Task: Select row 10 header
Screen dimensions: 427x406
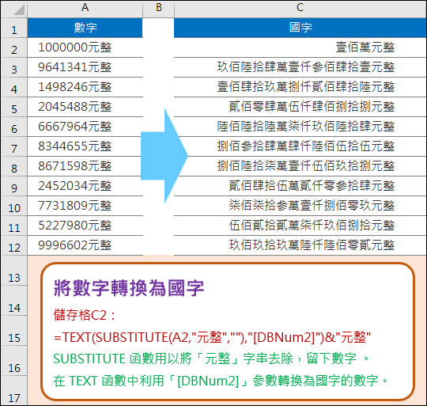Action: [x=14, y=206]
